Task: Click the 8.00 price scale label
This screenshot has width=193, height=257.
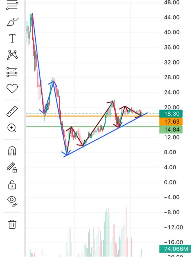Action: click(x=170, y=152)
